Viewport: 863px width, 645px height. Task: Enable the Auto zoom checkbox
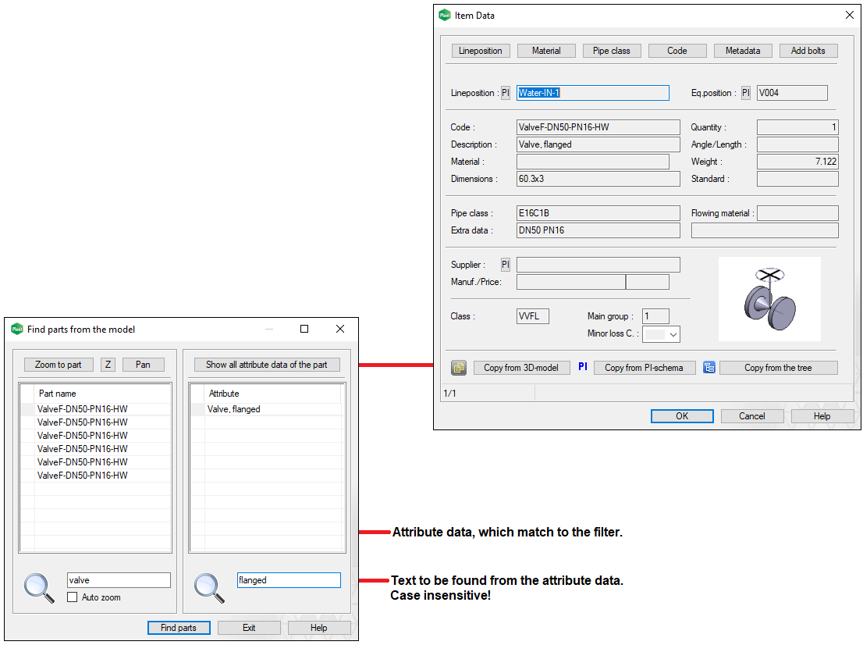[72, 597]
